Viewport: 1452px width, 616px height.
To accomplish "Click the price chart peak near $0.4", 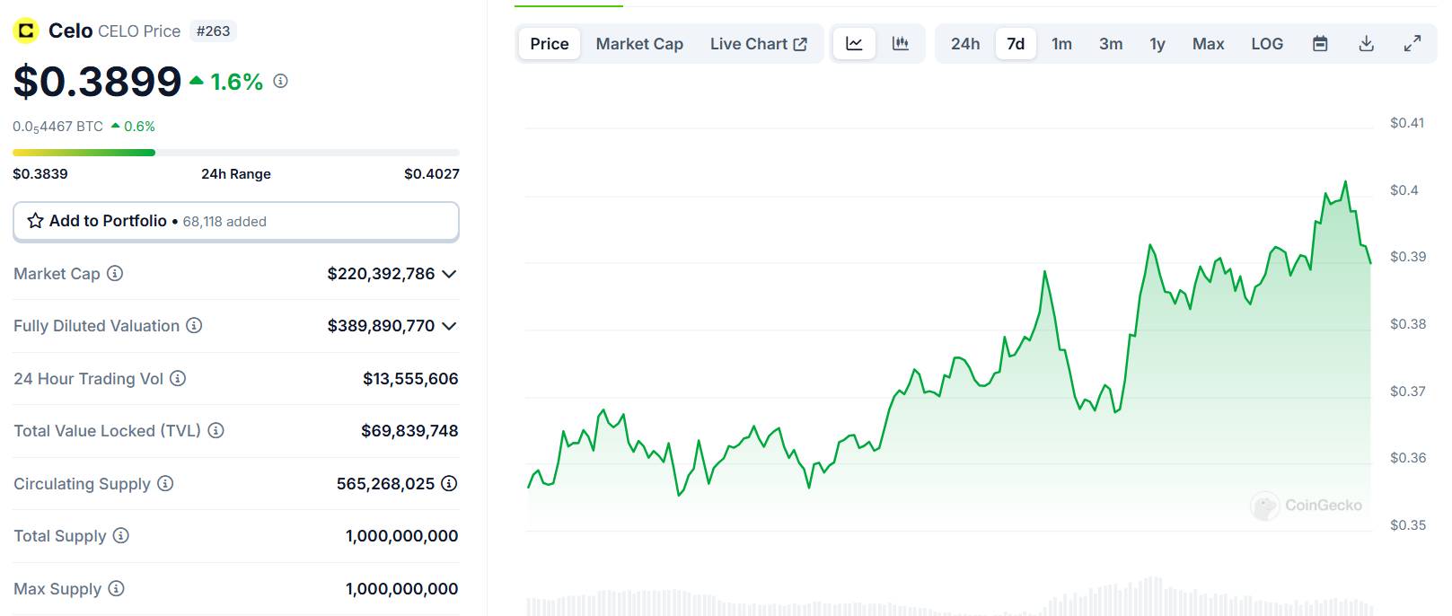I will [1345, 182].
